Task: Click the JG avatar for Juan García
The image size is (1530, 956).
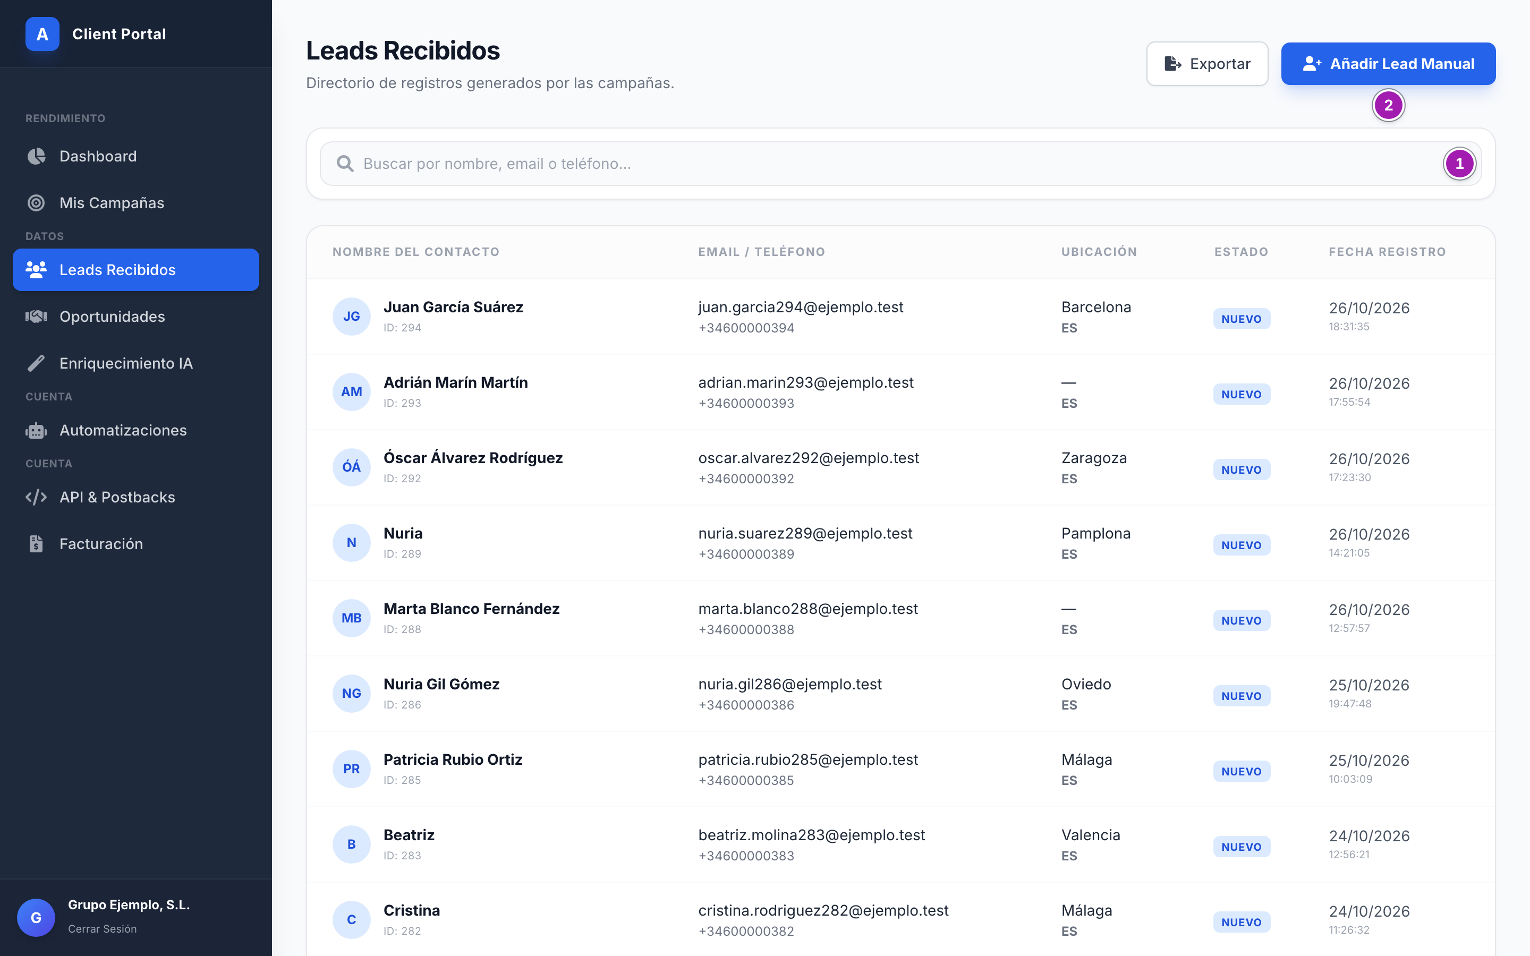Action: [352, 316]
